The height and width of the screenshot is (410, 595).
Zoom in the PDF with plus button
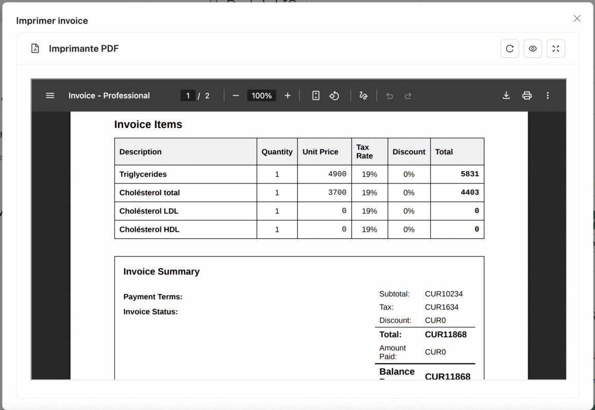(287, 95)
